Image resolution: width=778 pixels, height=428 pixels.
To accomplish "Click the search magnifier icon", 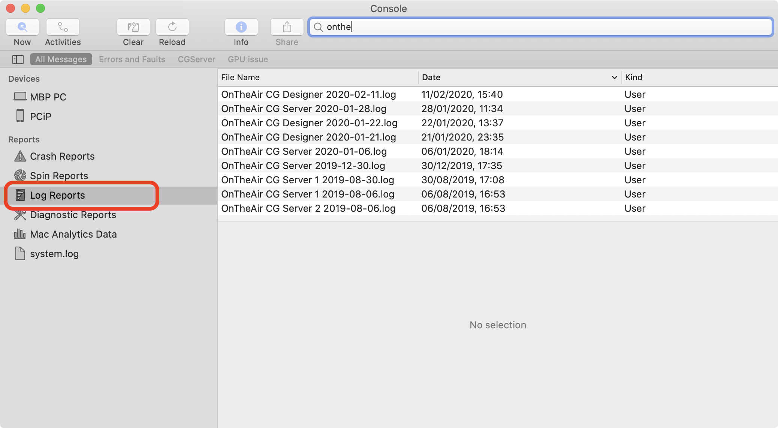I will pyautogui.click(x=318, y=27).
